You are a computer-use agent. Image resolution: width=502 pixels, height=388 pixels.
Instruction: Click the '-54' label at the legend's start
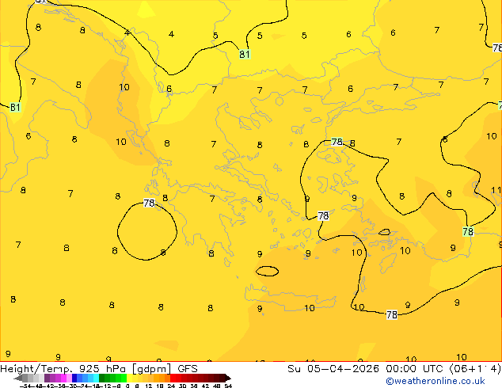click(x=25, y=386)
